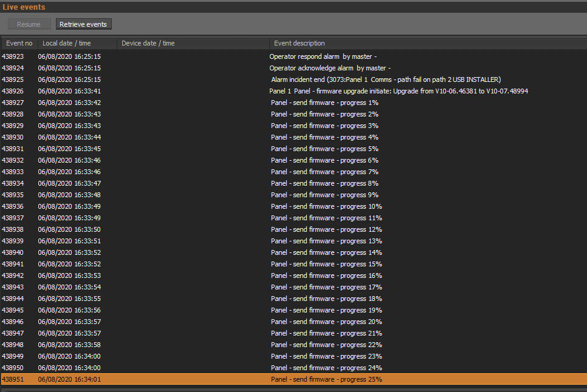The image size is (587, 392).
Task: Select the 'progress 9%' firmware row
Action: point(293,195)
